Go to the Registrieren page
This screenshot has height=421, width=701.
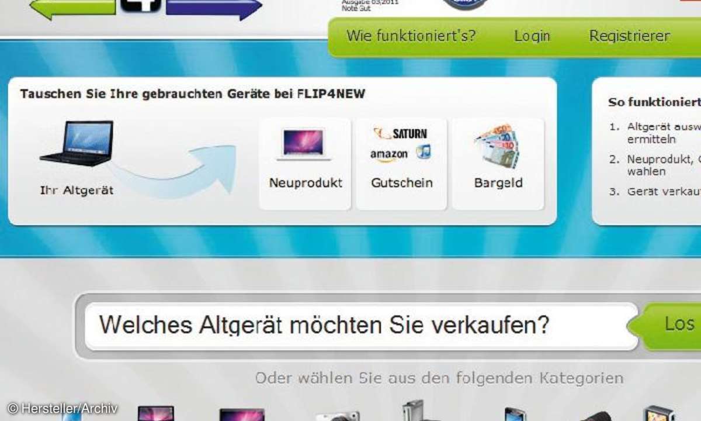(629, 36)
